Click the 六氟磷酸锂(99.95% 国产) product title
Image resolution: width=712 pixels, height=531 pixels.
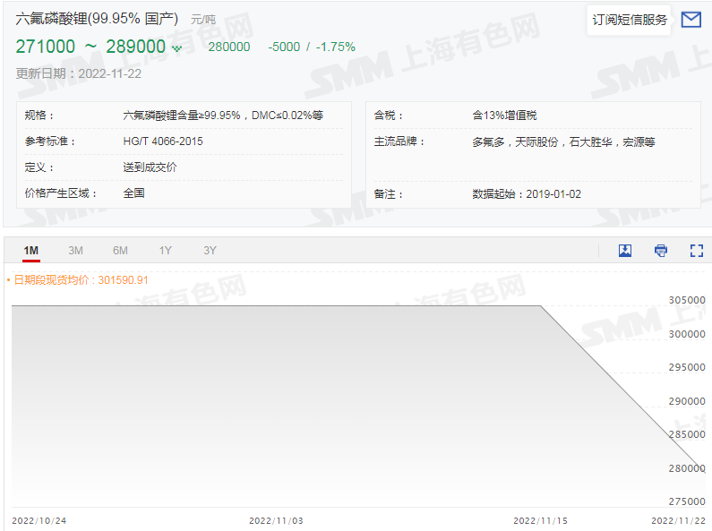click(97, 19)
